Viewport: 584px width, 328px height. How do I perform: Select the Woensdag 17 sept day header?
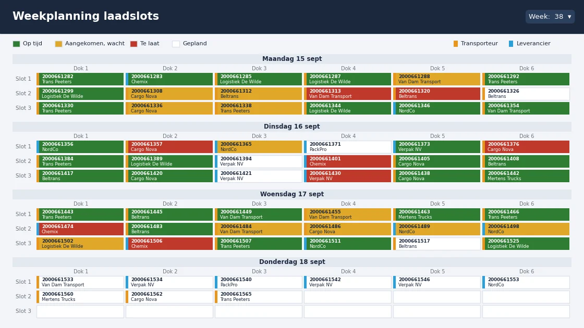[292, 194]
